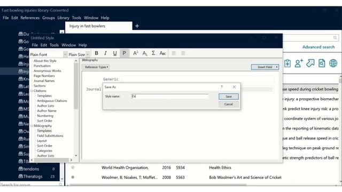
Task: Click the Advanced search link
Action: tap(318, 47)
